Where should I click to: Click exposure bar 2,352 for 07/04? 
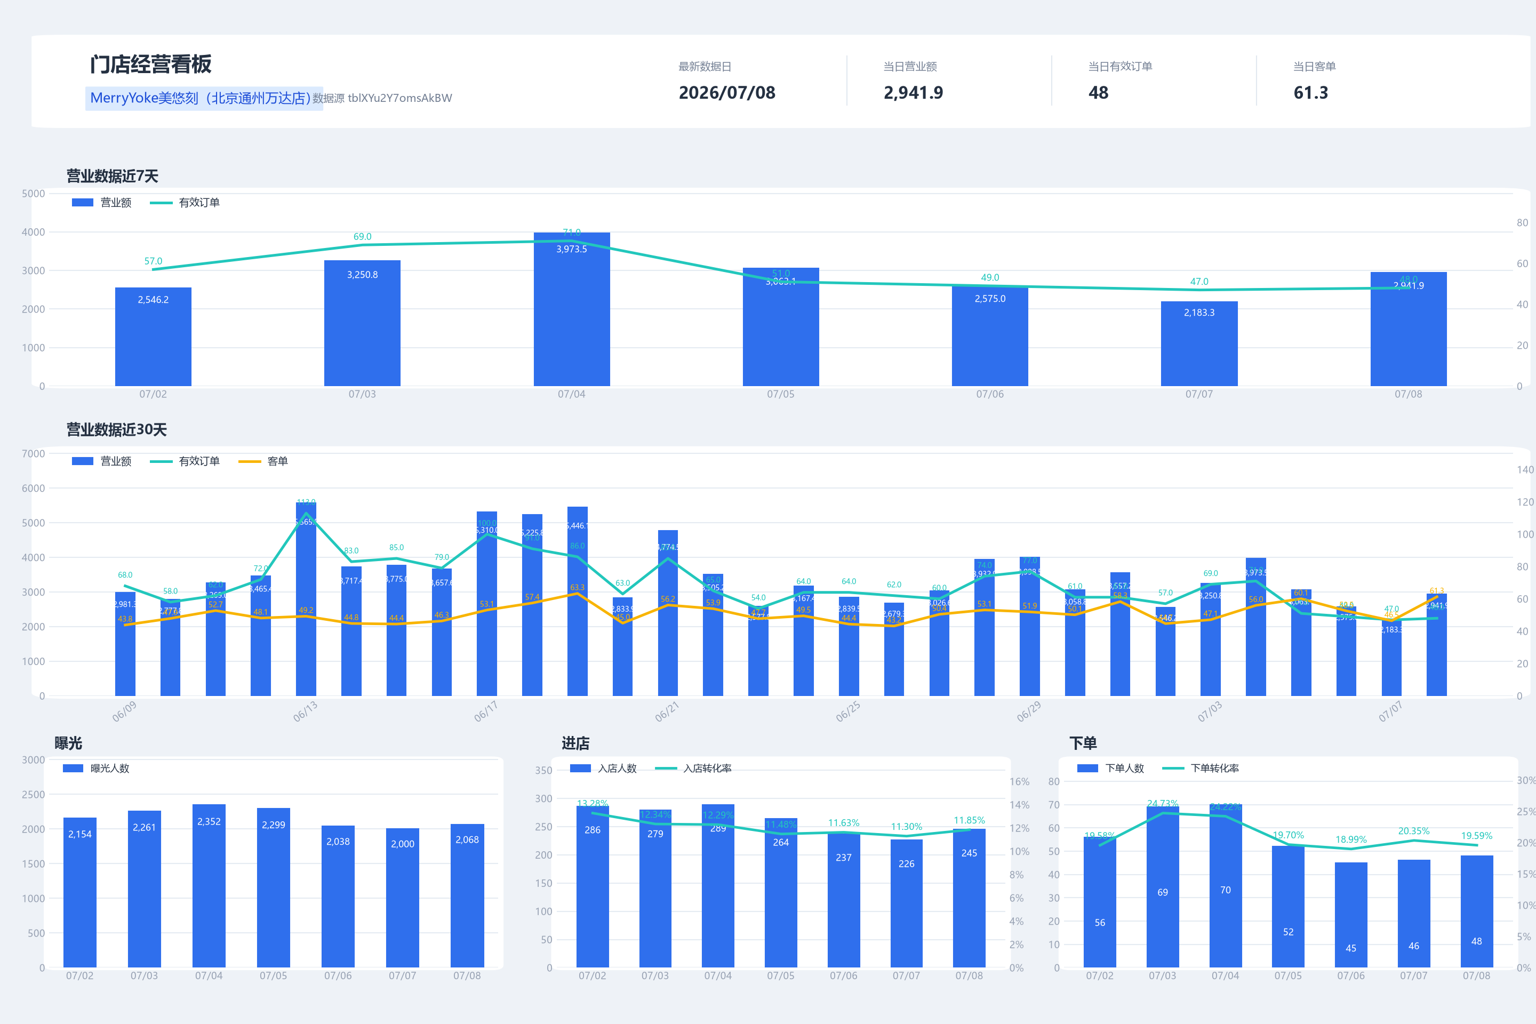pos(209,885)
